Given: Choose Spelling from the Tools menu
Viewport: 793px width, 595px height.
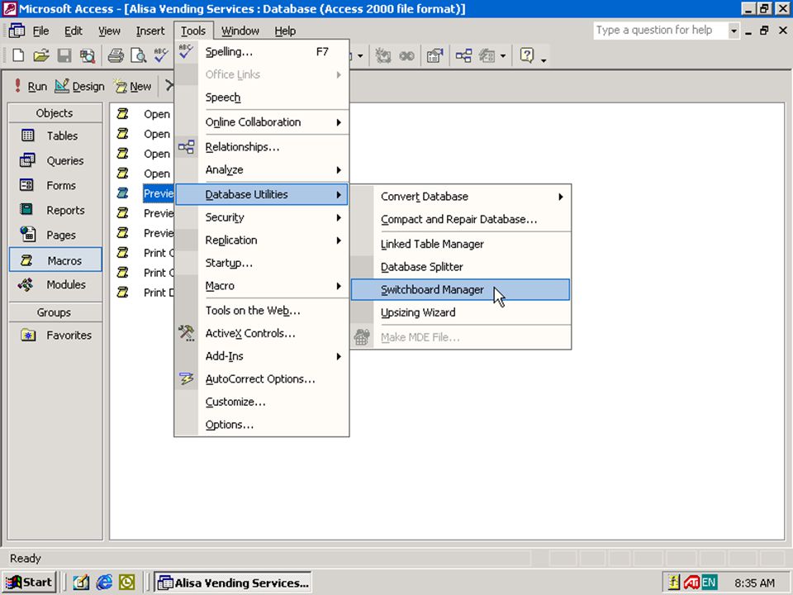Looking at the screenshot, I should click(262, 51).
